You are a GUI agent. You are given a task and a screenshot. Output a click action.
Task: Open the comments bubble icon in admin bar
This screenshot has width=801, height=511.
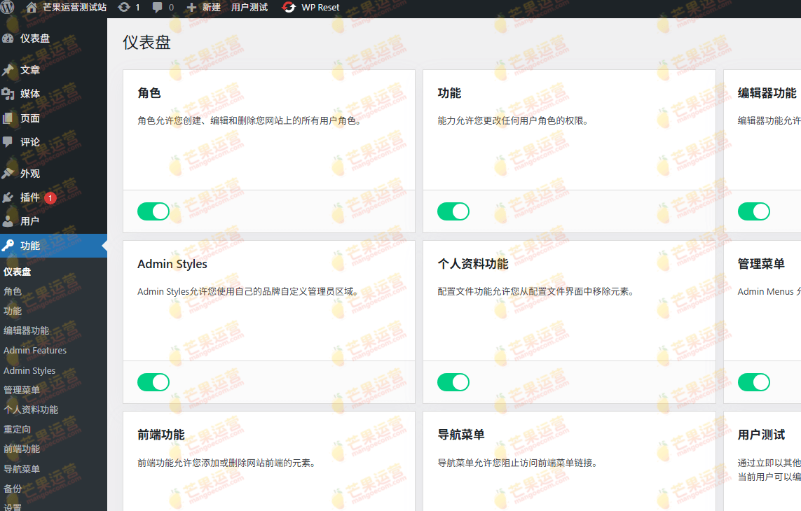click(158, 7)
